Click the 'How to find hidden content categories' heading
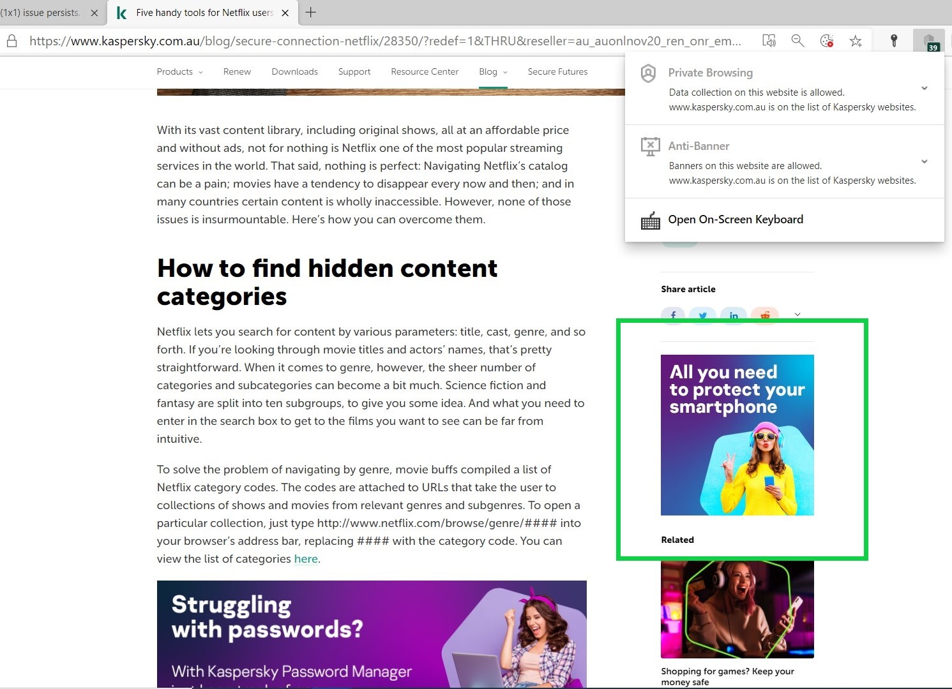The height and width of the screenshot is (689, 952). pos(327,283)
